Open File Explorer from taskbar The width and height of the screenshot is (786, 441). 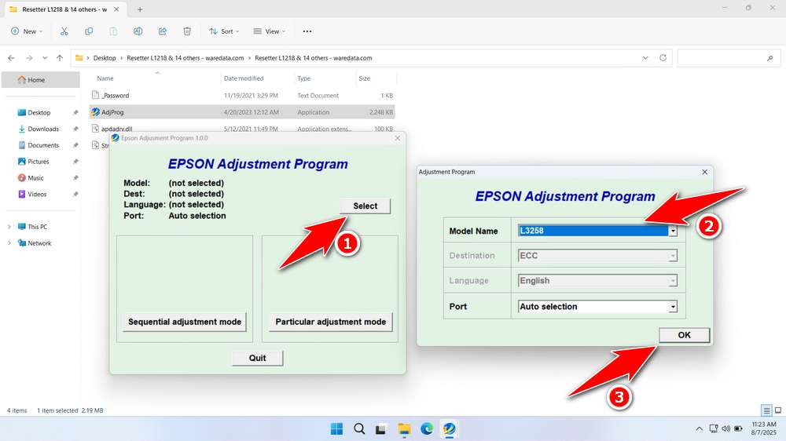404,429
